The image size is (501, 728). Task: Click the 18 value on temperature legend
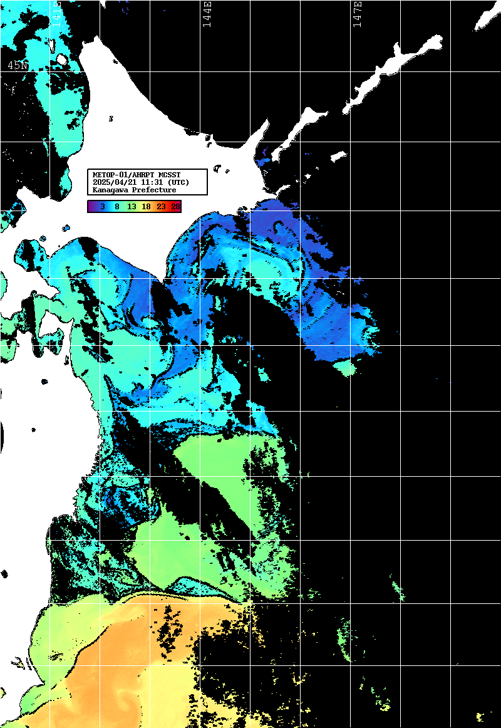146,207
